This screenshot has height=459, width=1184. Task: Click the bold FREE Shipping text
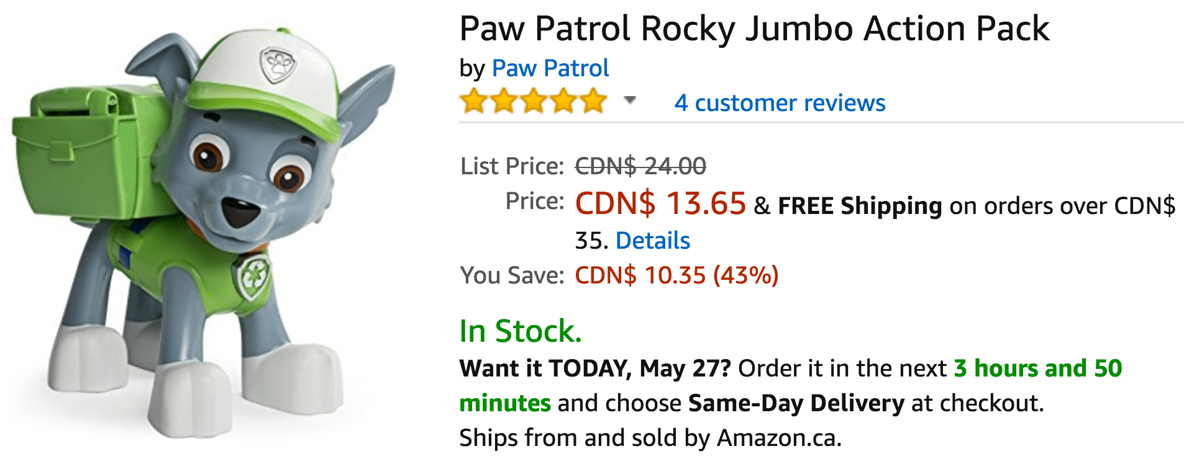point(860,206)
